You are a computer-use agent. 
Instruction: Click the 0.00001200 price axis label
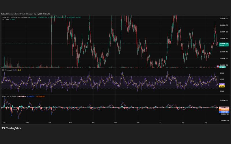[224, 58]
